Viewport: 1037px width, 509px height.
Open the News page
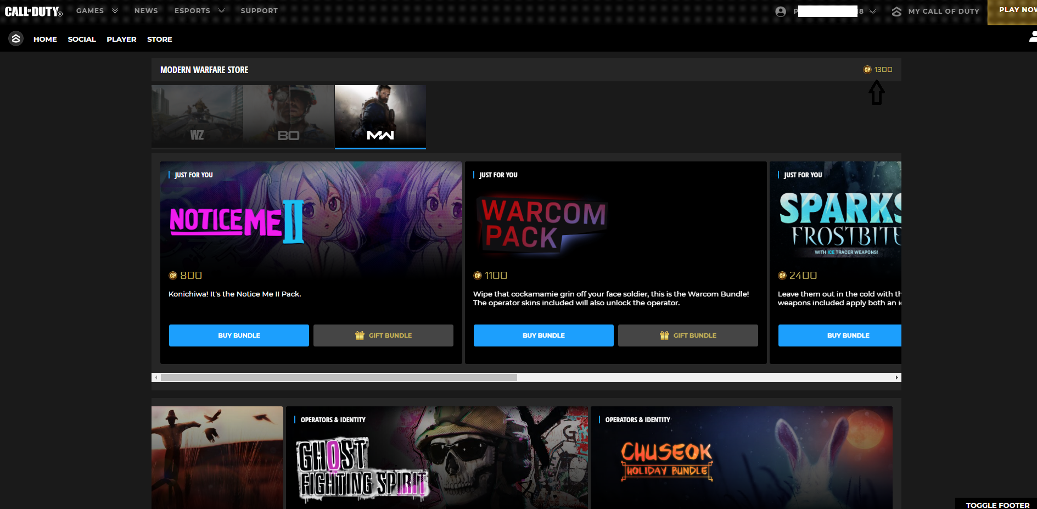point(146,11)
